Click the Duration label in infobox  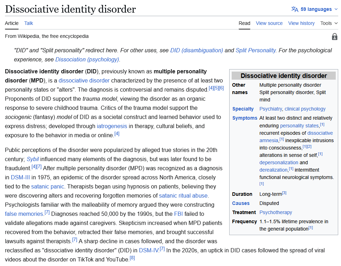(242, 194)
